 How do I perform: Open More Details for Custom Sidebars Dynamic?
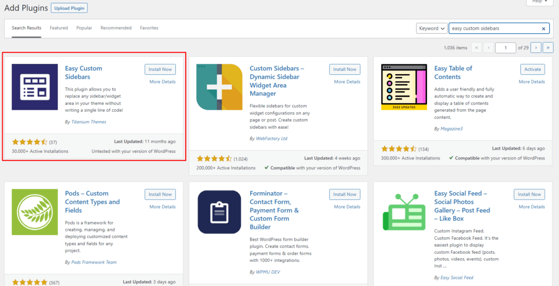point(347,82)
